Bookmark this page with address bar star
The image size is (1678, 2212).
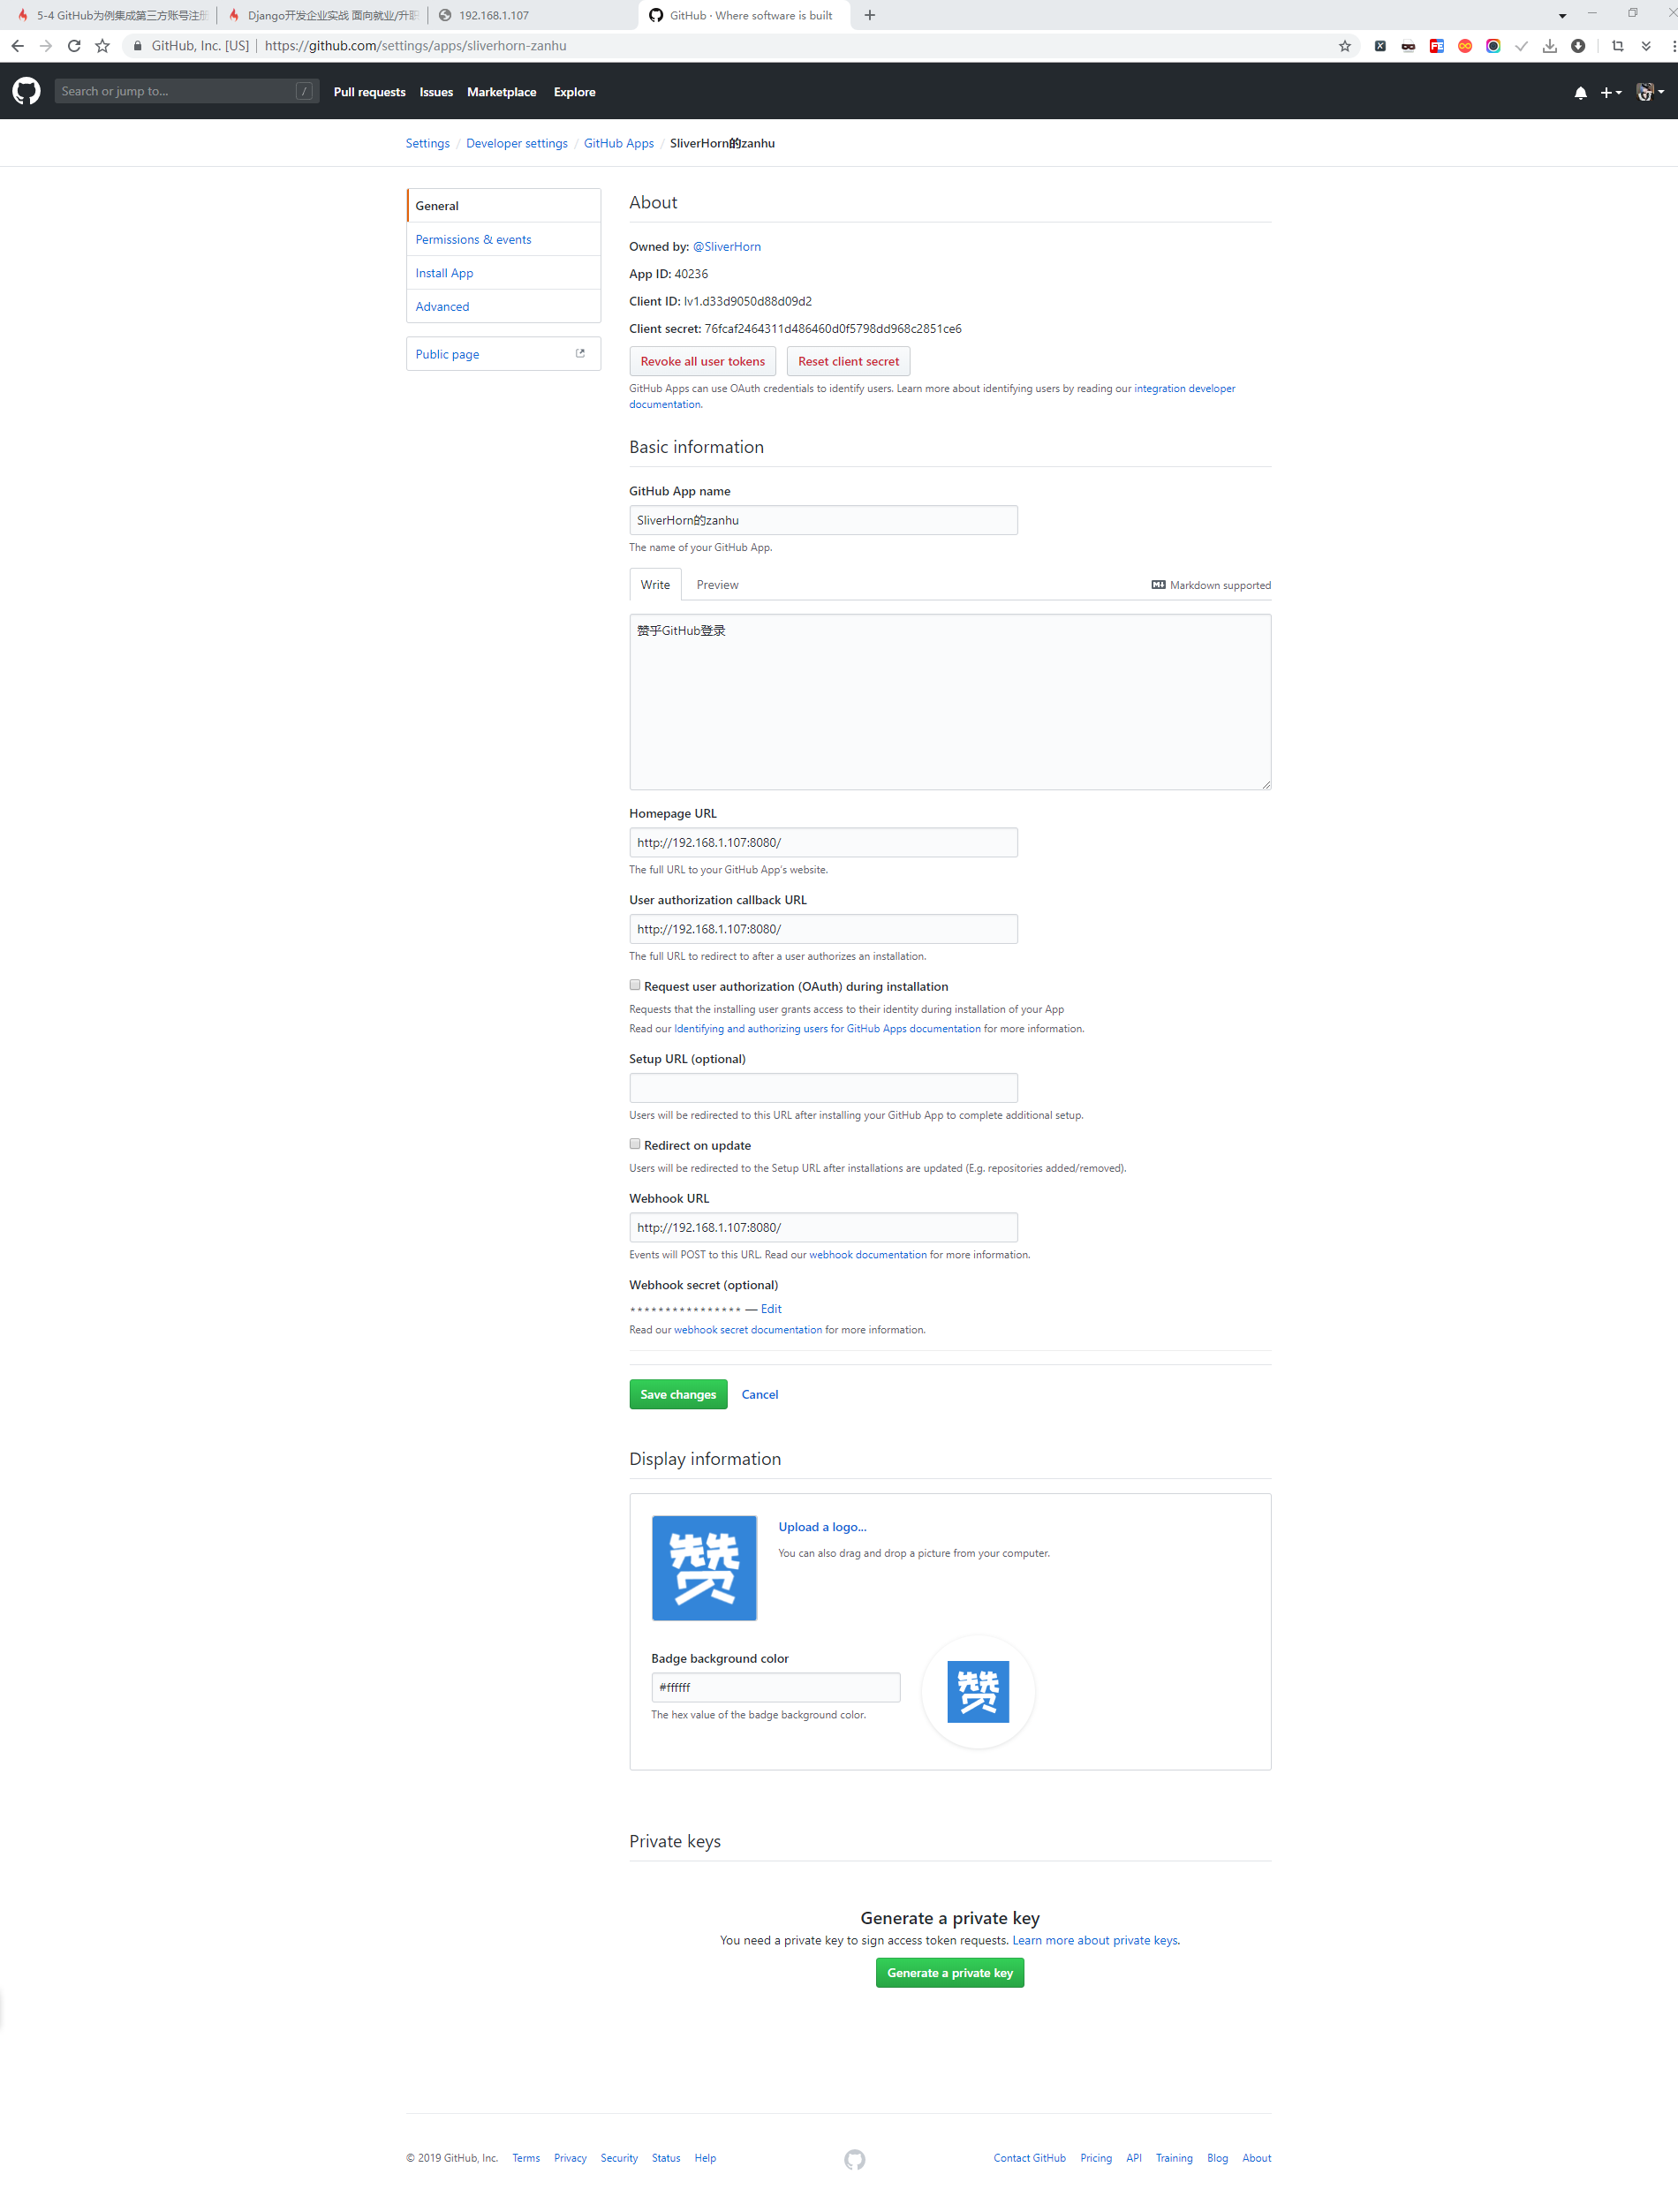pyautogui.click(x=1344, y=46)
